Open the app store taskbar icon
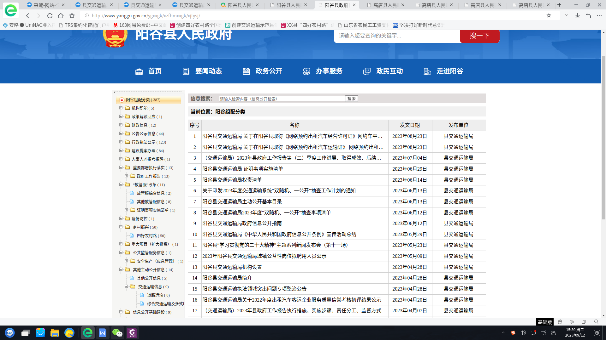 coord(40,333)
